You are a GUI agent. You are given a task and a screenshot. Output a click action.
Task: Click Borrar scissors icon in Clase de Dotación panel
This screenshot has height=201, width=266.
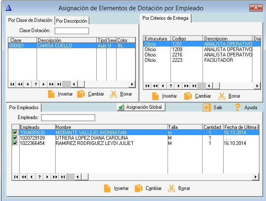[x=113, y=94]
